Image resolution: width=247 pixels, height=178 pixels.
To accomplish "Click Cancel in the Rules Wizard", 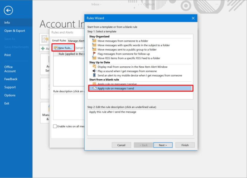I will coord(121,145).
